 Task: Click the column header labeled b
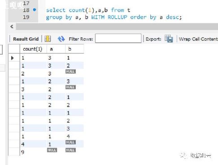tap(70, 49)
